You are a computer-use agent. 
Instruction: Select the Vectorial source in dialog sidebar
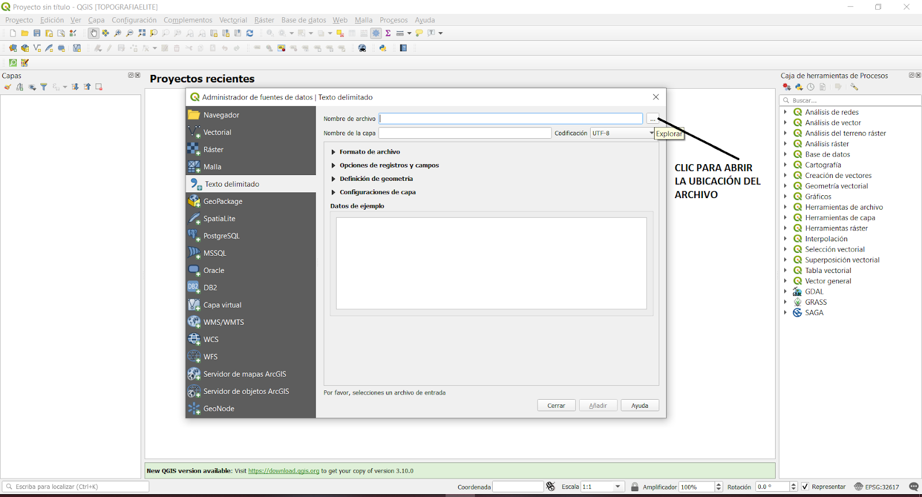click(x=251, y=132)
